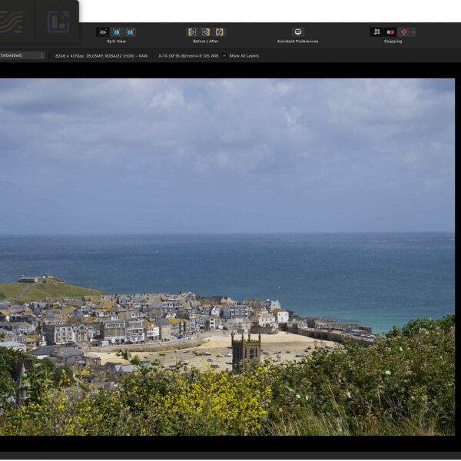Click the image dimensions RAW info text
Screen dimensions: 461x461
(101, 55)
